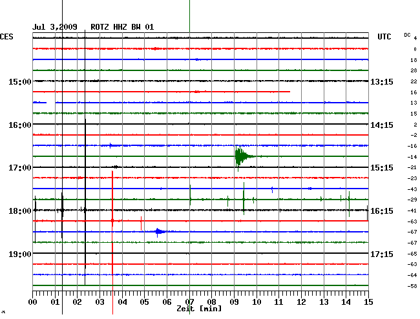Click the 17:15 UTC time label
Screen dimensions: 420x319
[382, 254]
